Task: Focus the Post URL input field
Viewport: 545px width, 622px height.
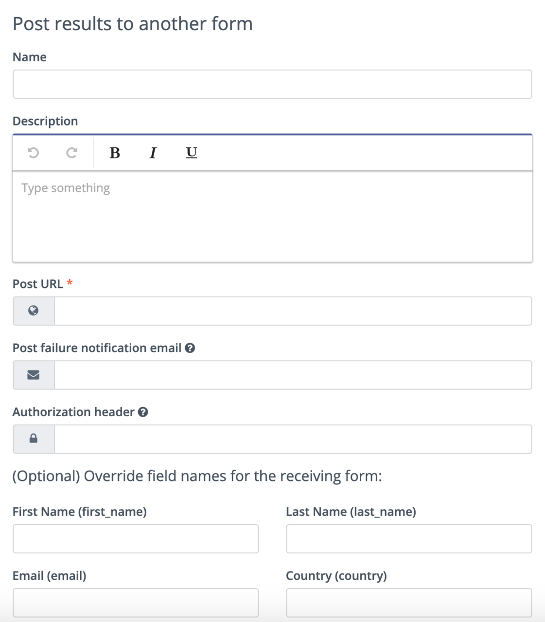Action: coord(293,311)
